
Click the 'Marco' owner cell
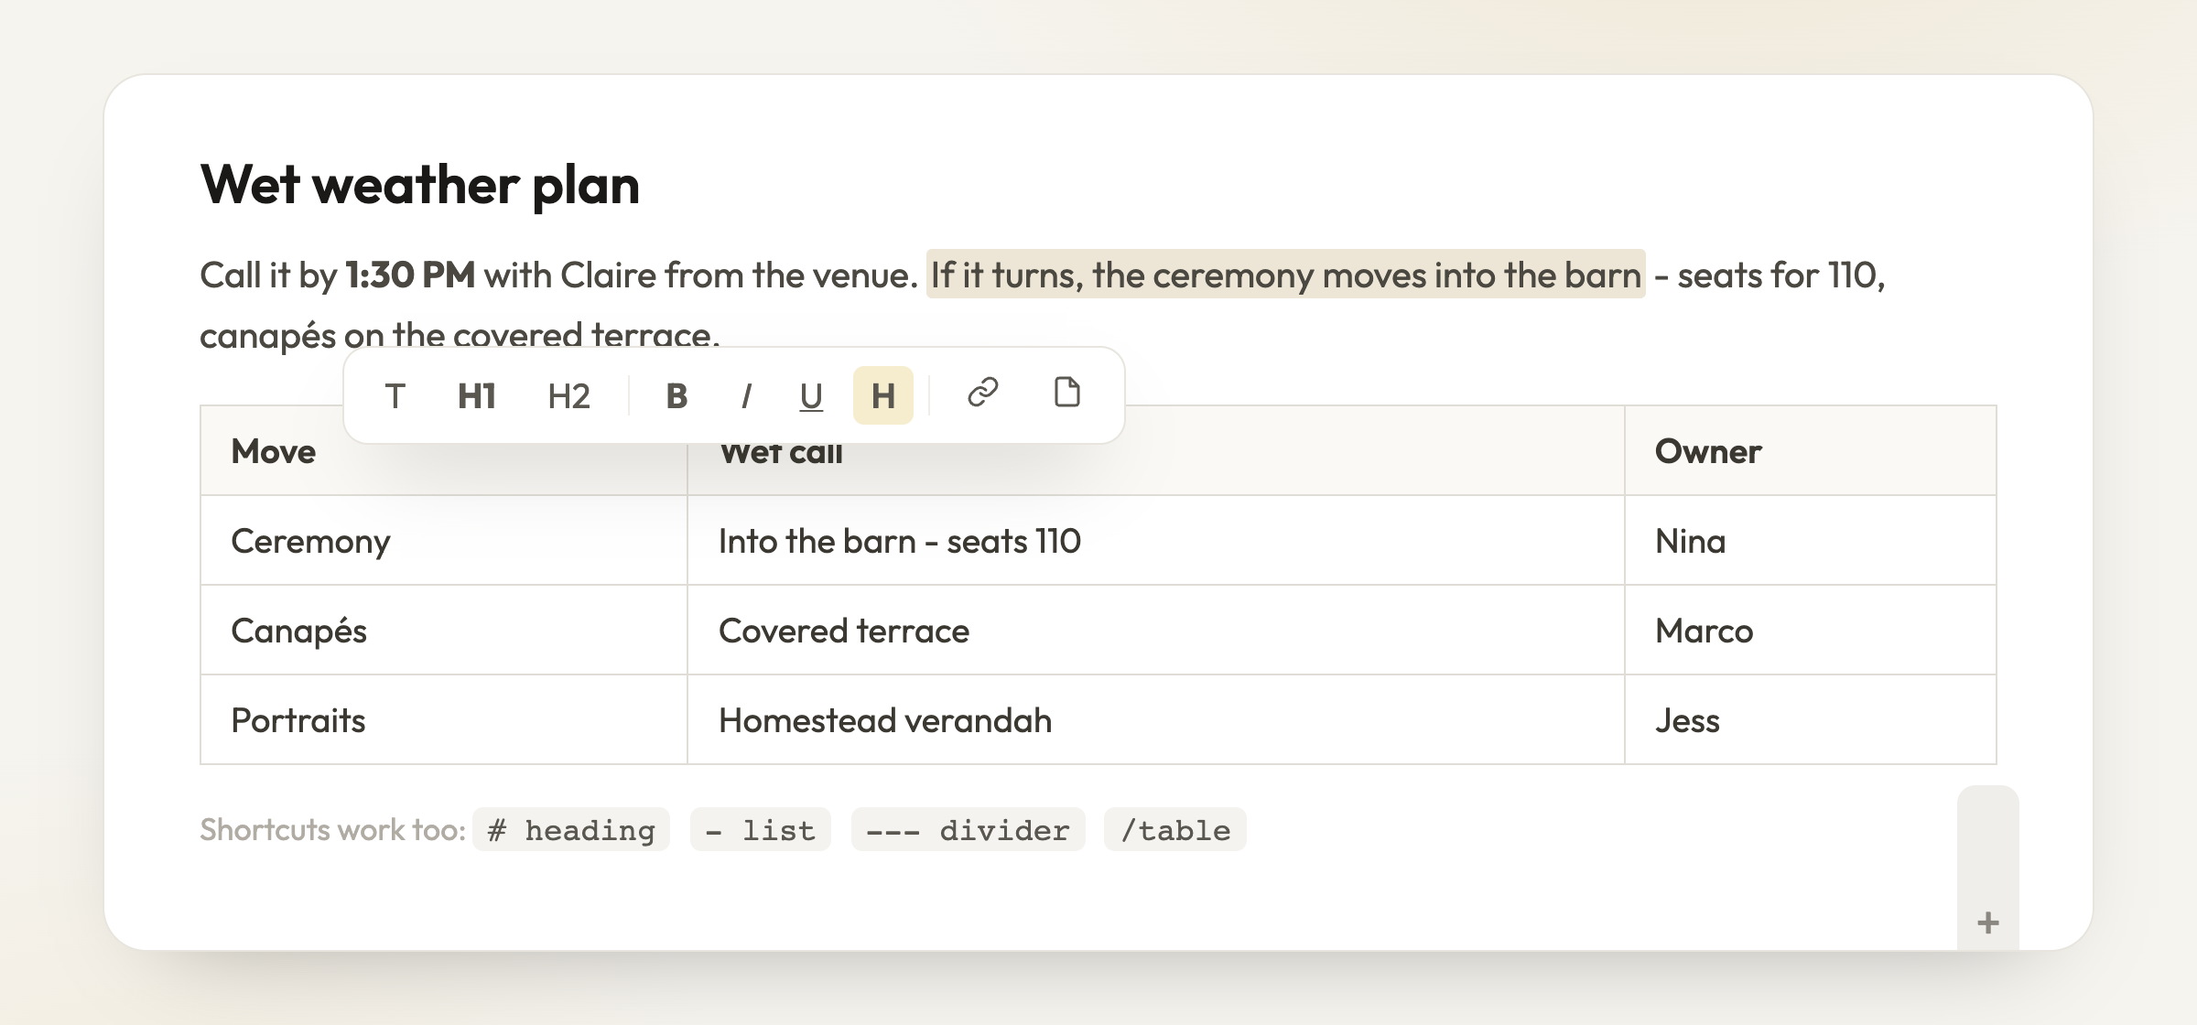pyautogui.click(x=1810, y=631)
